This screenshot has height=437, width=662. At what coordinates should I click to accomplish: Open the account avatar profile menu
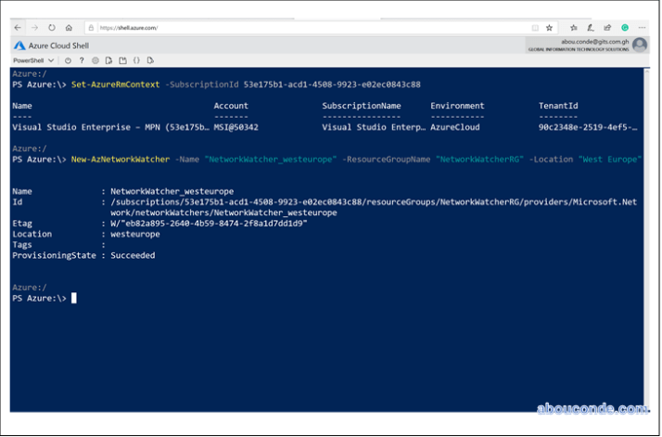(x=640, y=45)
